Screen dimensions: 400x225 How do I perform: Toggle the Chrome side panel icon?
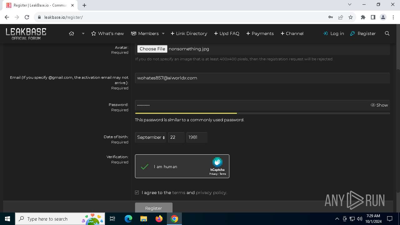[373, 17]
